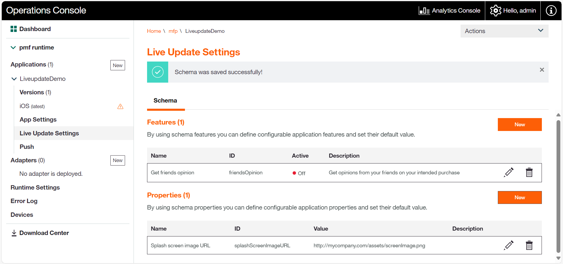
Task: Add a new feature with New button
Action: [x=519, y=125]
